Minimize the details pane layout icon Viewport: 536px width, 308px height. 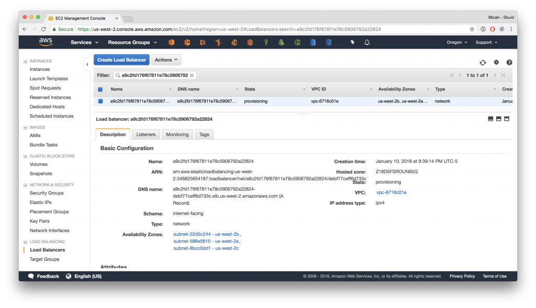coord(490,119)
